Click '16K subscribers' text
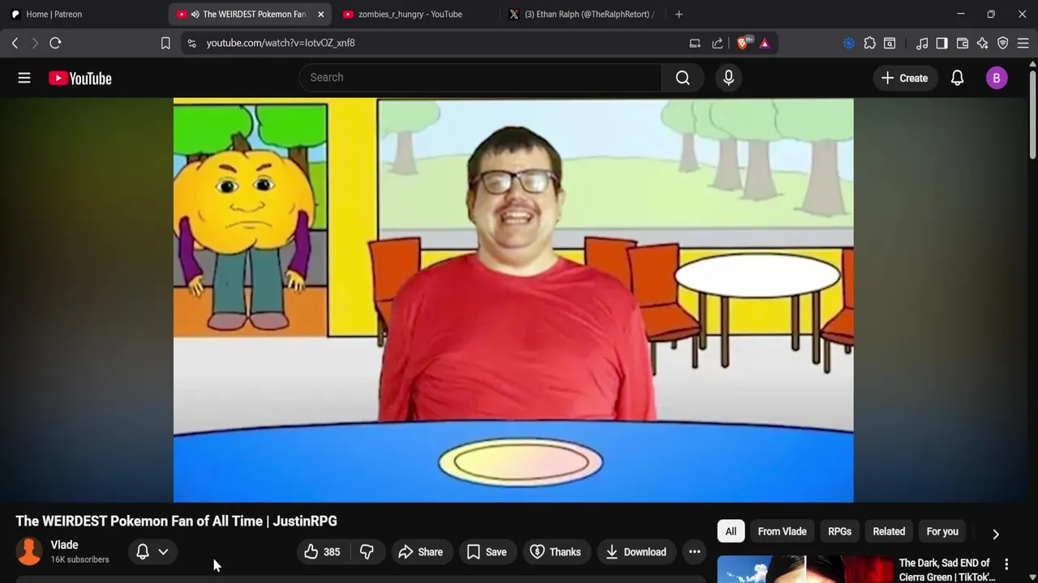The width and height of the screenshot is (1038, 583). click(79, 560)
